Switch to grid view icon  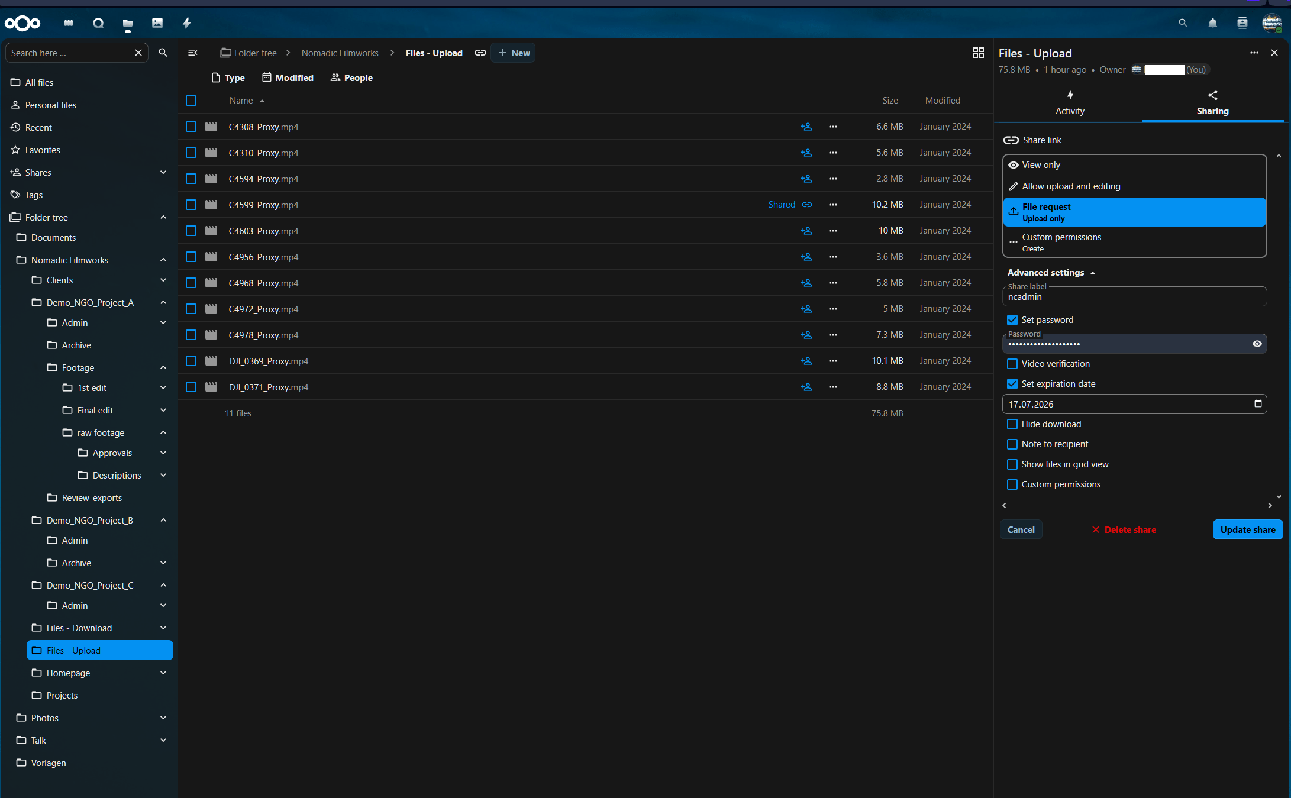click(978, 53)
